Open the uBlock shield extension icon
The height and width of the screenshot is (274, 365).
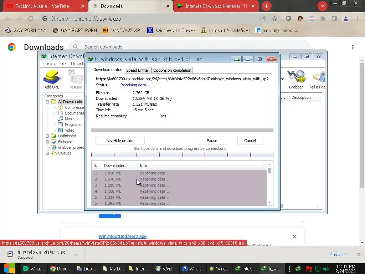(289, 19)
